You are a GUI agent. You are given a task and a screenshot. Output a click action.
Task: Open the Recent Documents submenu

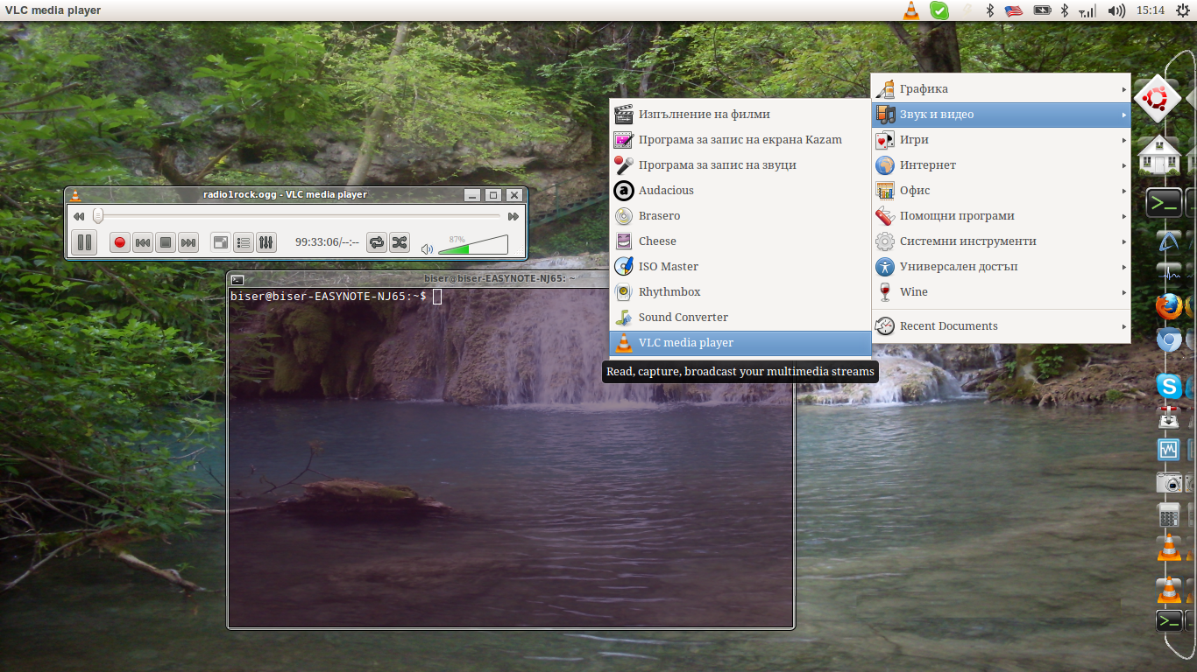click(x=1001, y=325)
